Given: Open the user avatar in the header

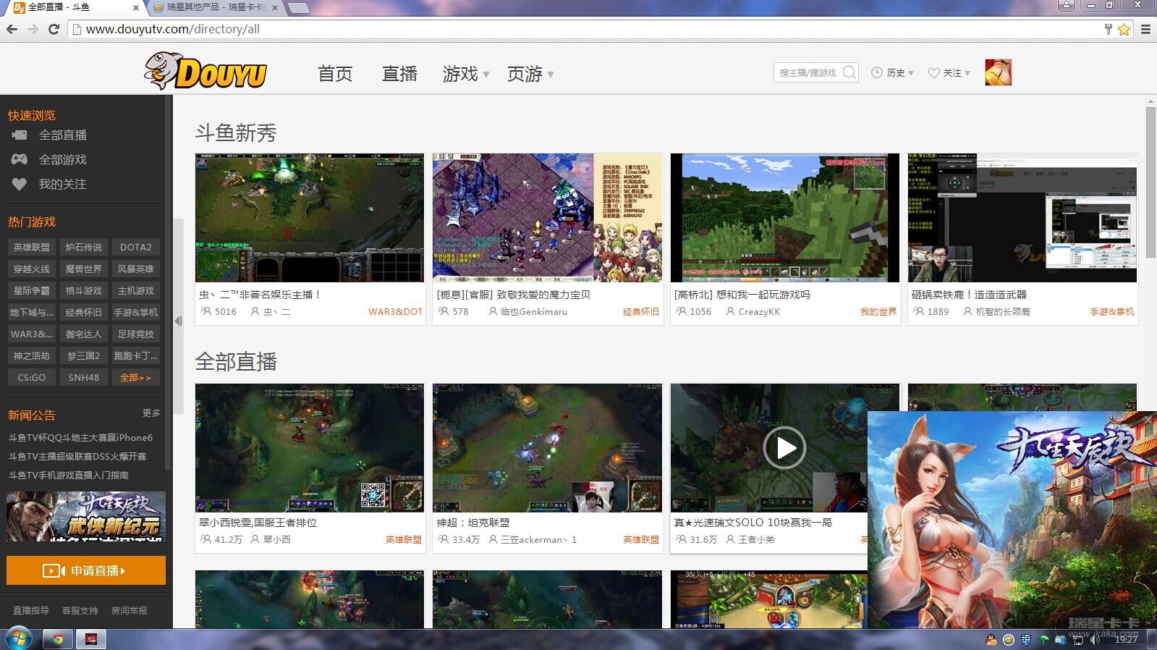Looking at the screenshot, I should pyautogui.click(x=998, y=72).
